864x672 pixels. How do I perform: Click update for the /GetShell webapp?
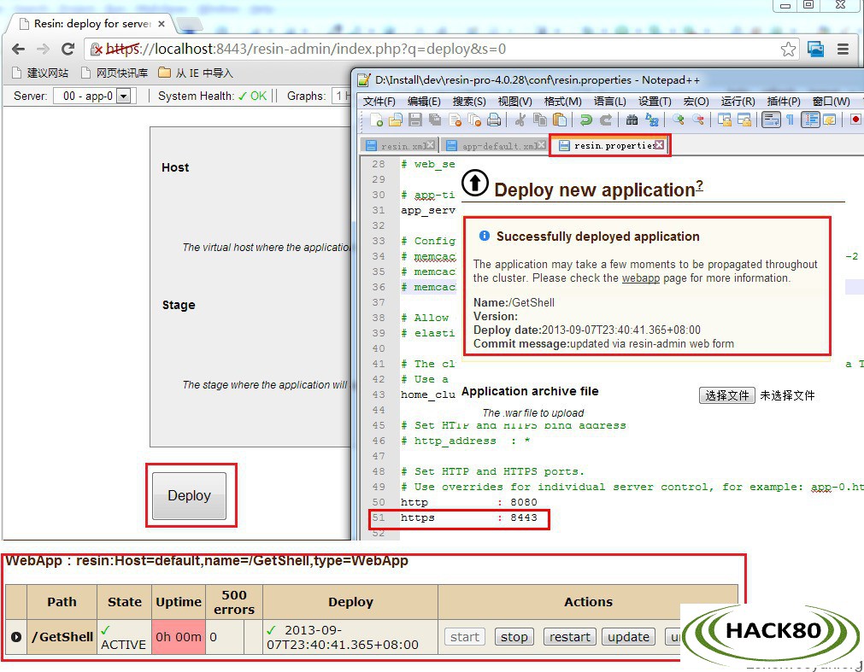tap(628, 637)
